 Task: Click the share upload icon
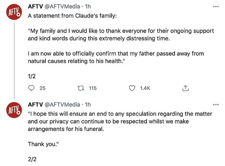point(185,88)
